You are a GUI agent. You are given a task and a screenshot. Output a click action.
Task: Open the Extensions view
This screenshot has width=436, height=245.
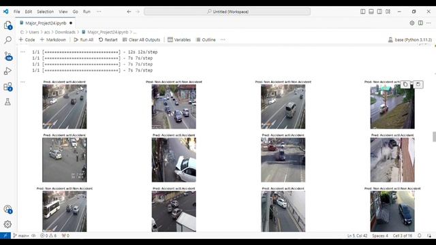click(7, 86)
